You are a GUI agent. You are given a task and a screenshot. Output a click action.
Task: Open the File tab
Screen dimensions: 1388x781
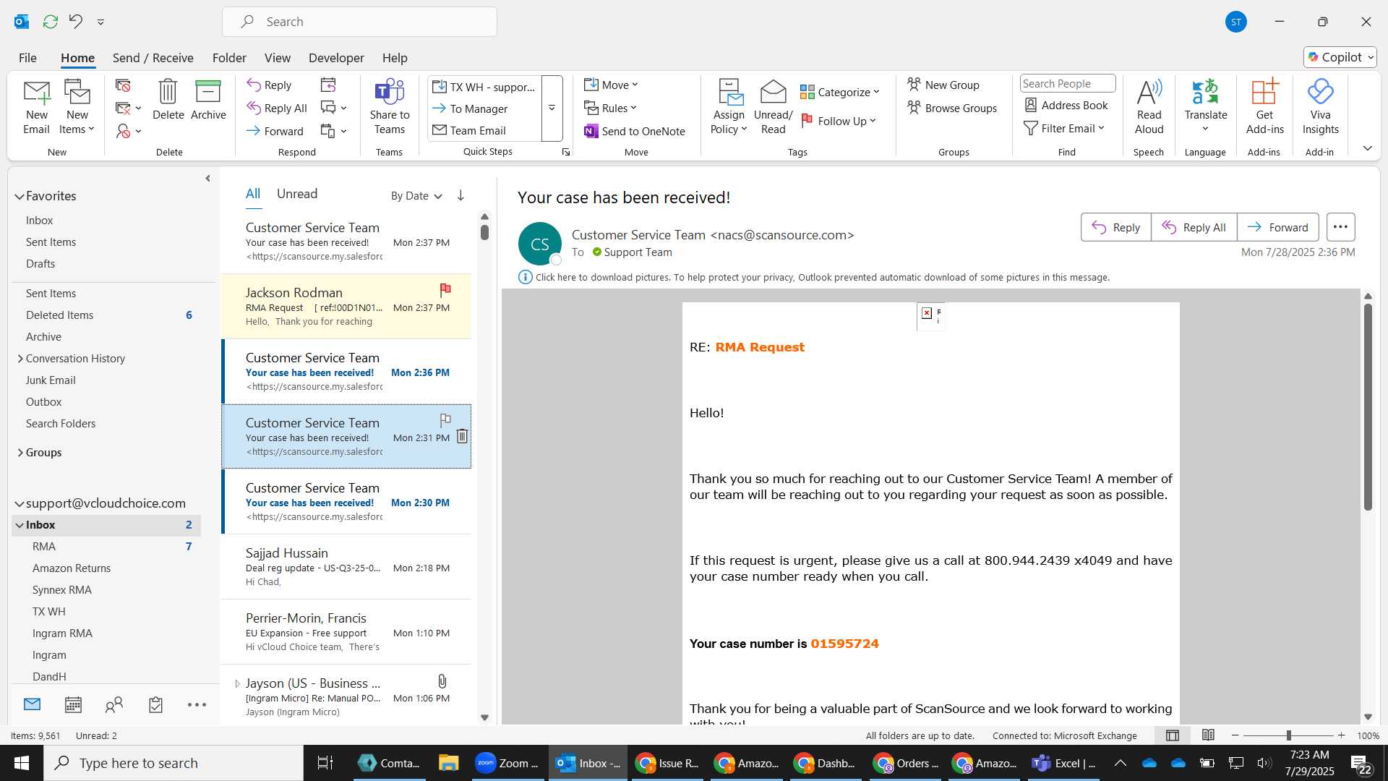[27, 58]
